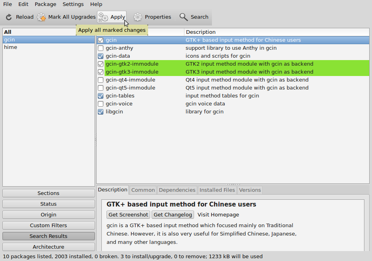Mark the gcin-anthy package checkbox
This screenshot has width=372, height=261.
pyautogui.click(x=101, y=48)
